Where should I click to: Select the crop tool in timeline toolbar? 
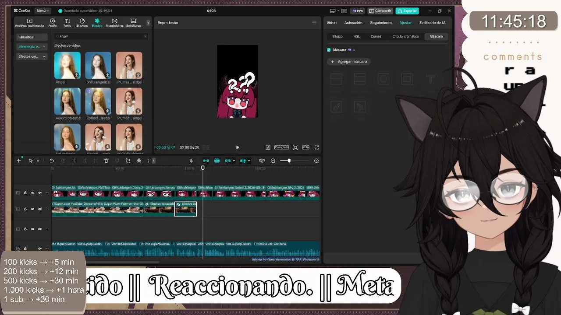[128, 161]
